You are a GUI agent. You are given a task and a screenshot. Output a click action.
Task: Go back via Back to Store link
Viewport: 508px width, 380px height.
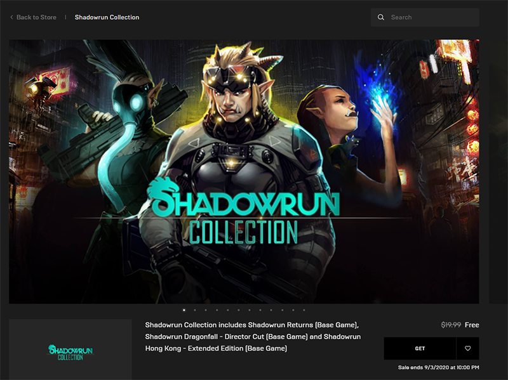(x=36, y=17)
